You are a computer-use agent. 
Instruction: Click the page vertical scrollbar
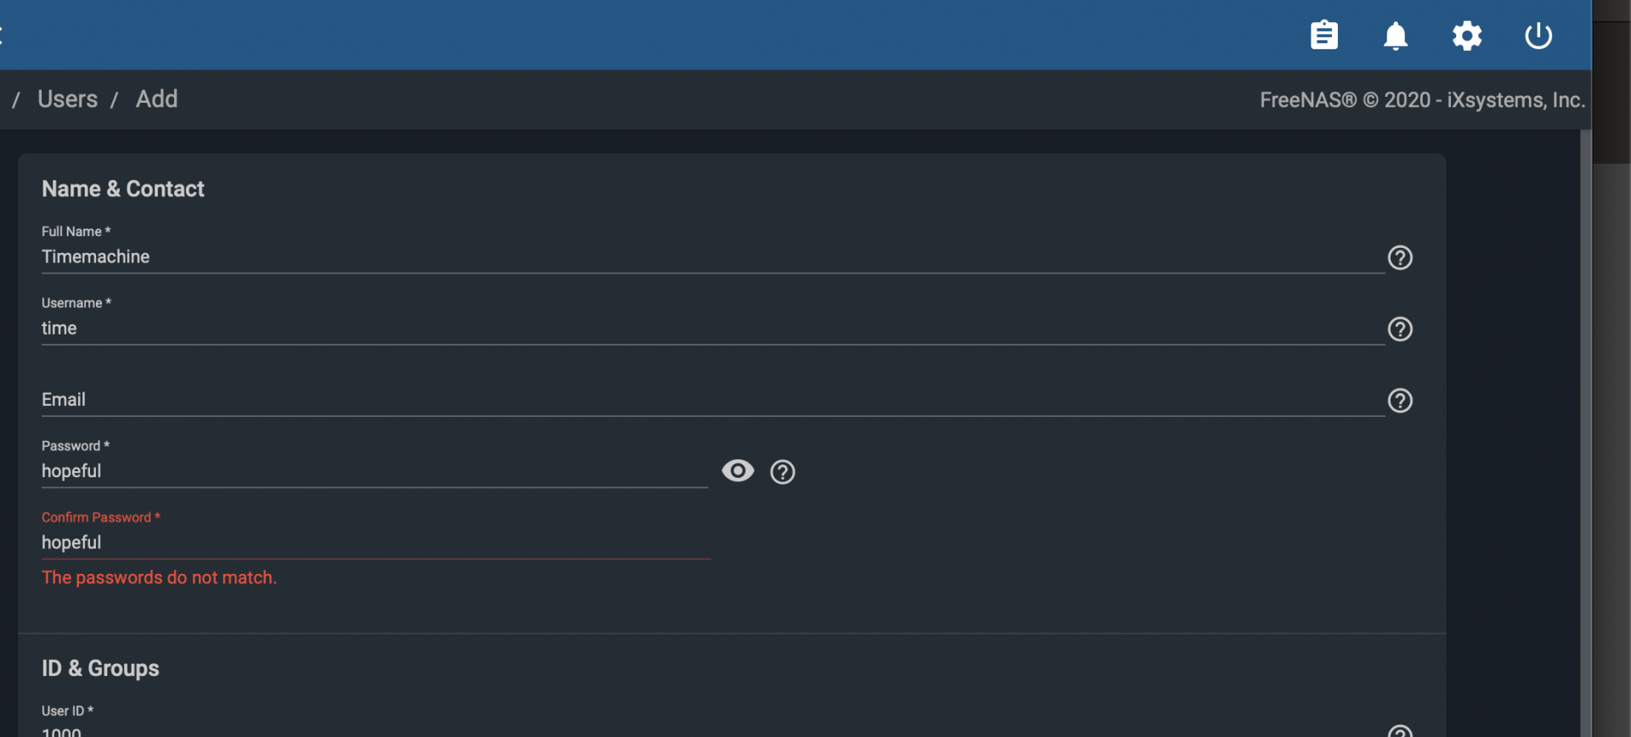click(1585, 433)
